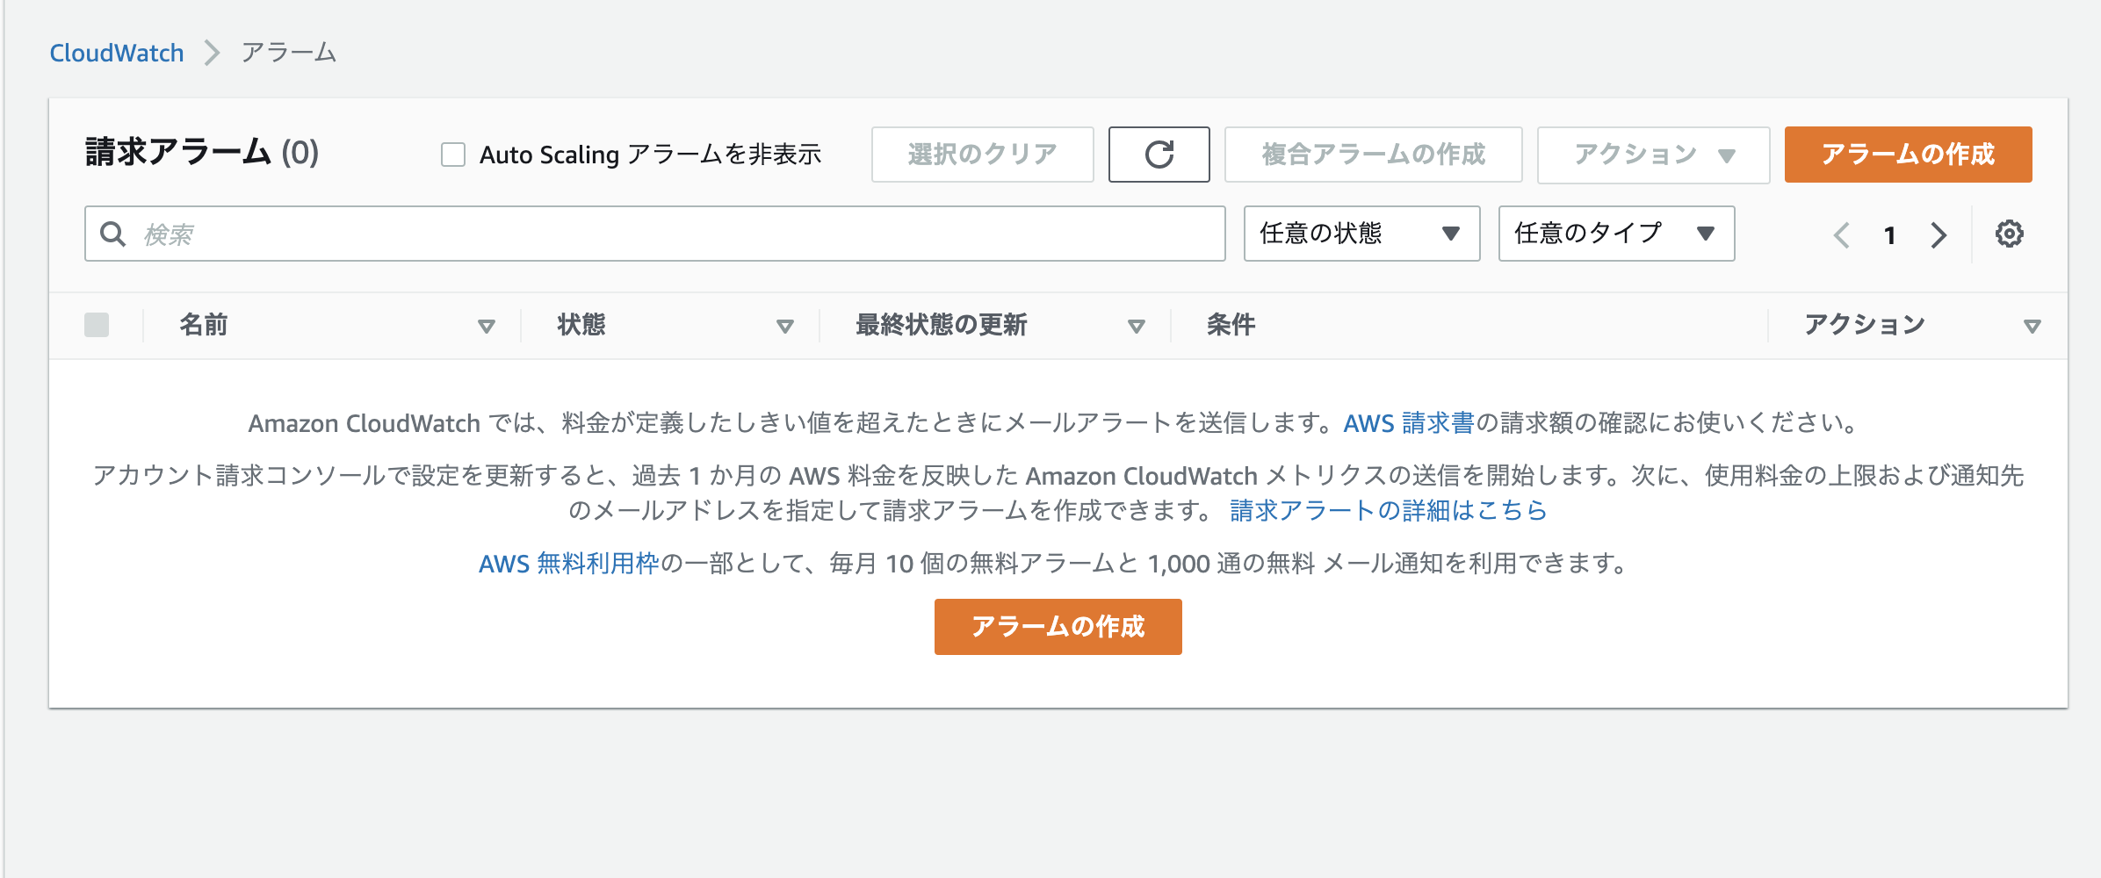Open the 任意の状態 state filter dropdown
This screenshot has width=2101, height=878.
click(x=1361, y=234)
